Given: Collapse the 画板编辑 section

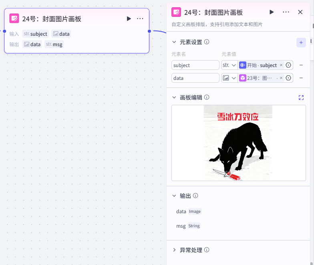Looking at the screenshot, I should (174, 97).
